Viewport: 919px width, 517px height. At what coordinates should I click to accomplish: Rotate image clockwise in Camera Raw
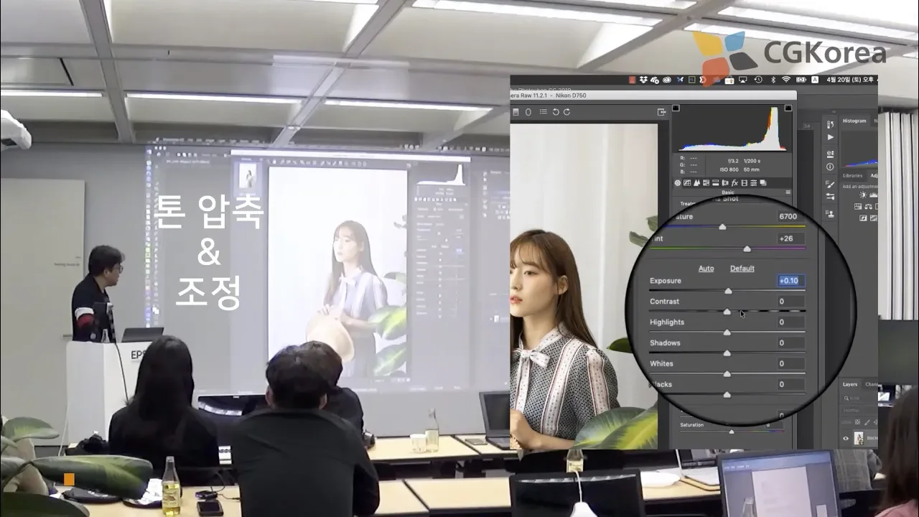pos(566,112)
